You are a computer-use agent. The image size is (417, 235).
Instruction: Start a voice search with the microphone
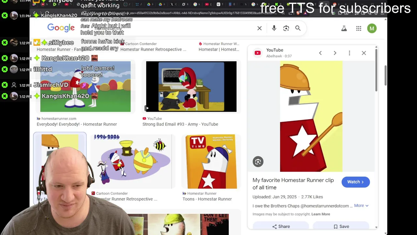274,28
